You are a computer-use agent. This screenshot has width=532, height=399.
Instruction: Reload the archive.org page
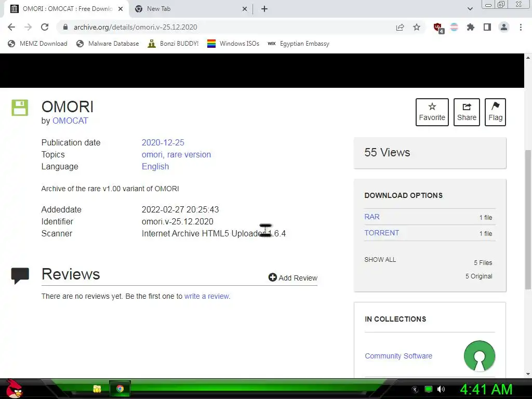point(45,27)
